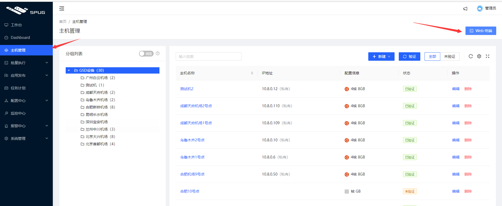Select 深圳宝安机场 group

(x=94, y=122)
